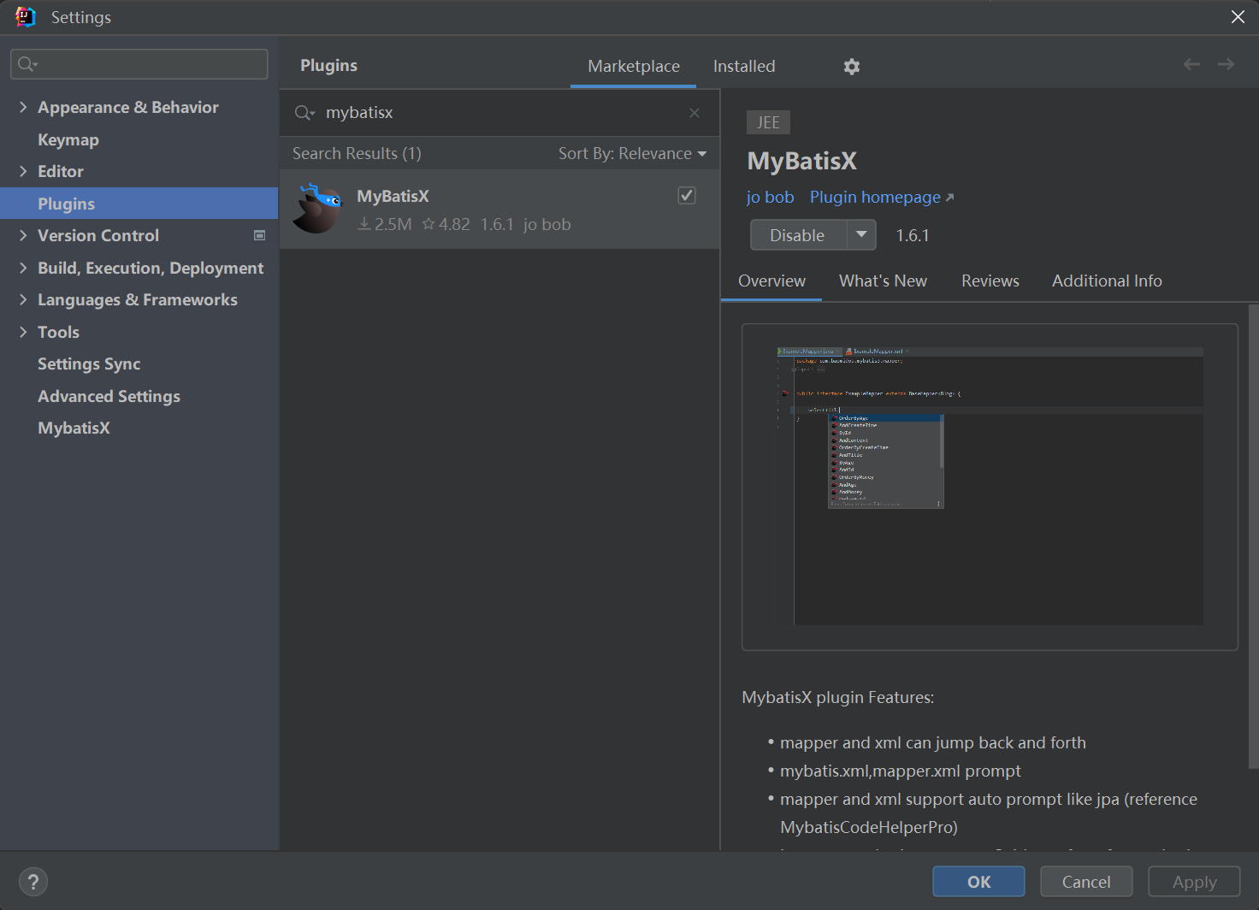Close the Settings dialog window
Screen dimensions: 1259x910
1238,17
